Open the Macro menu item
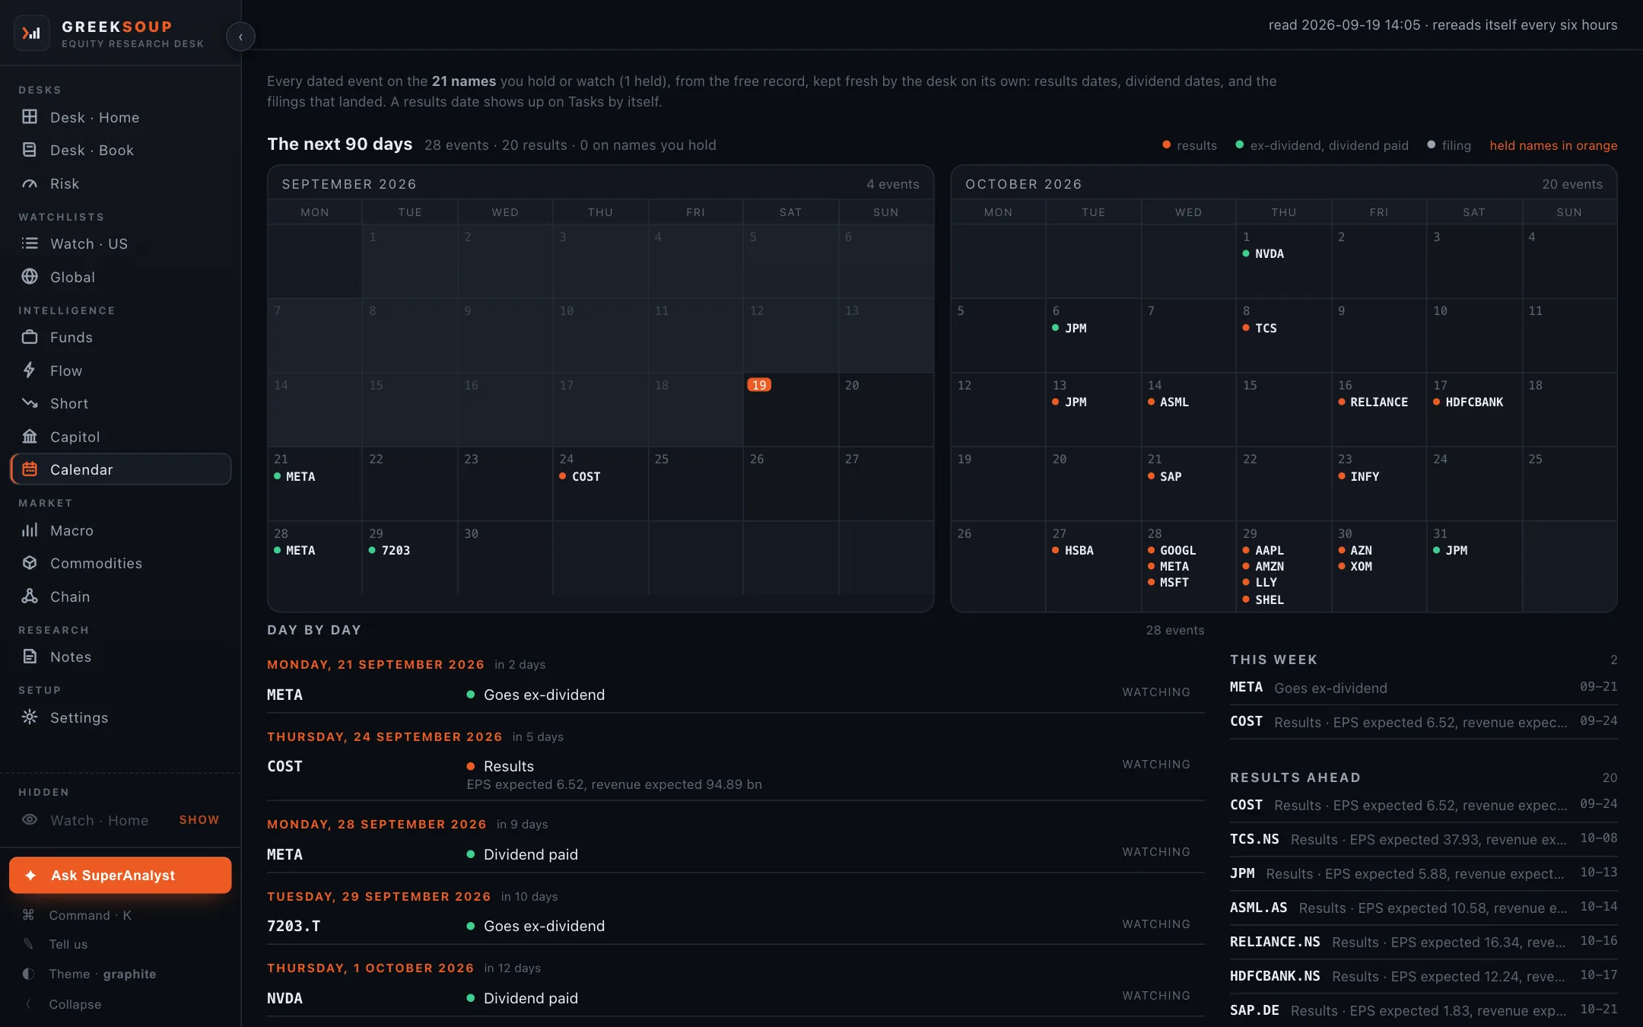This screenshot has height=1027, width=1643. click(120, 530)
